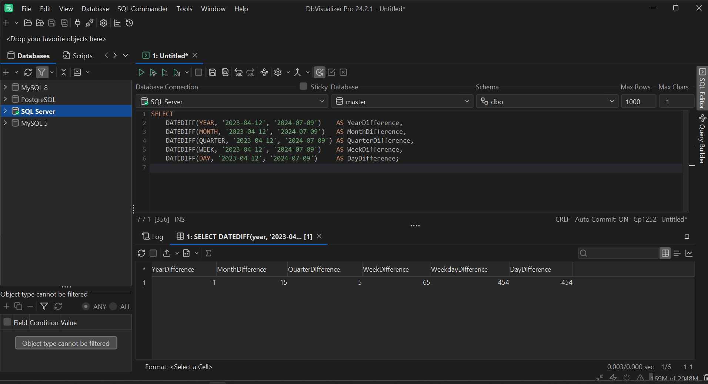
Task: Click the Sum aggregation icon in the grid toolbar
Action: click(x=208, y=253)
